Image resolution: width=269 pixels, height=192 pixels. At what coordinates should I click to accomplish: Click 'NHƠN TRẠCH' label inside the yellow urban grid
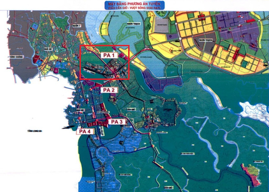coord(206,40)
